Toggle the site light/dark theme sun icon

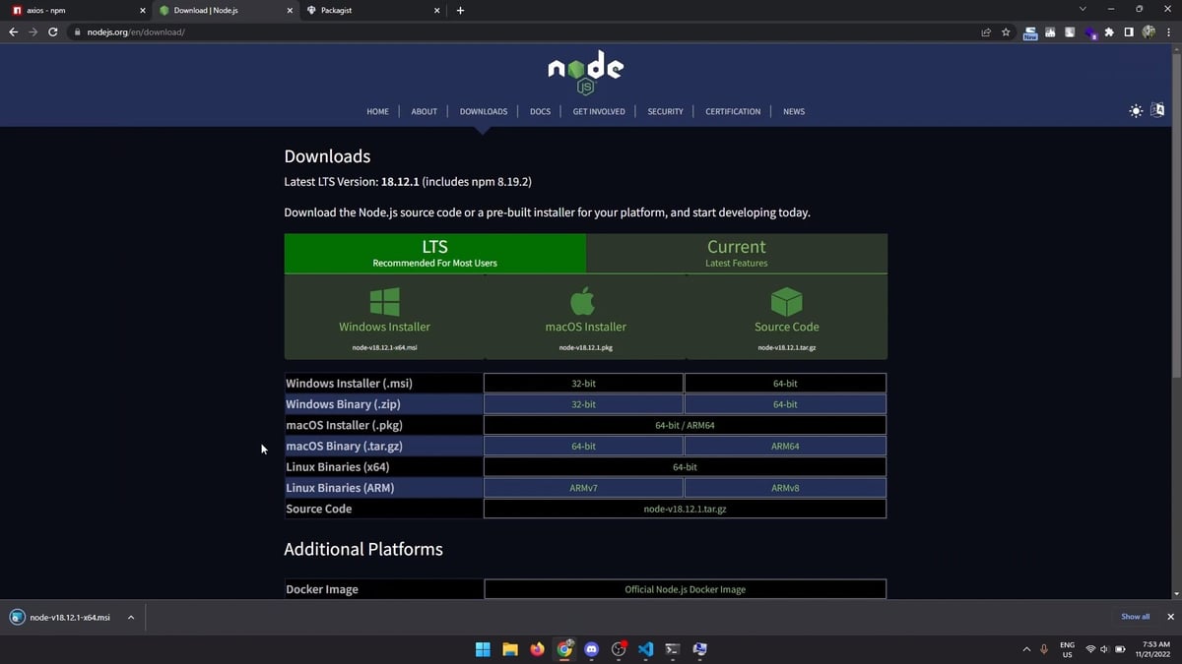coord(1137,110)
